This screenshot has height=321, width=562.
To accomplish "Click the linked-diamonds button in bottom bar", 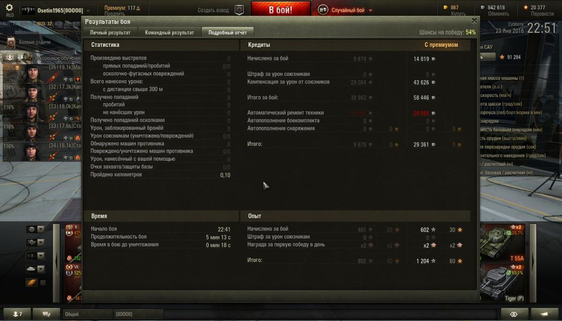I will pyautogui.click(x=514, y=314).
